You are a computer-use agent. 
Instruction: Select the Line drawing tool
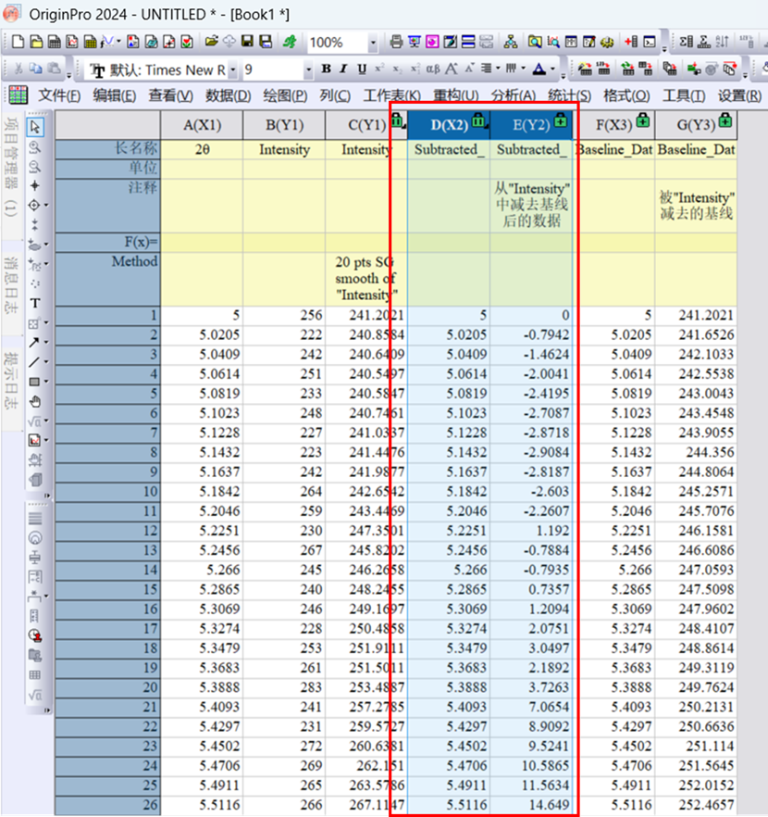pyautogui.click(x=34, y=362)
